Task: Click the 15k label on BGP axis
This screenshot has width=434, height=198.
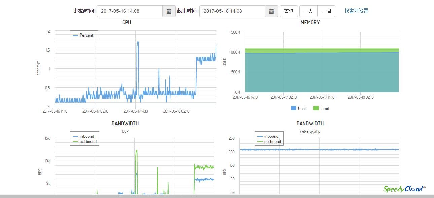Action: point(47,138)
